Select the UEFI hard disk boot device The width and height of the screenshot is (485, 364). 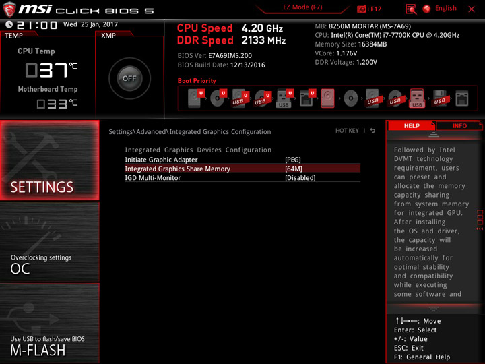click(x=196, y=98)
